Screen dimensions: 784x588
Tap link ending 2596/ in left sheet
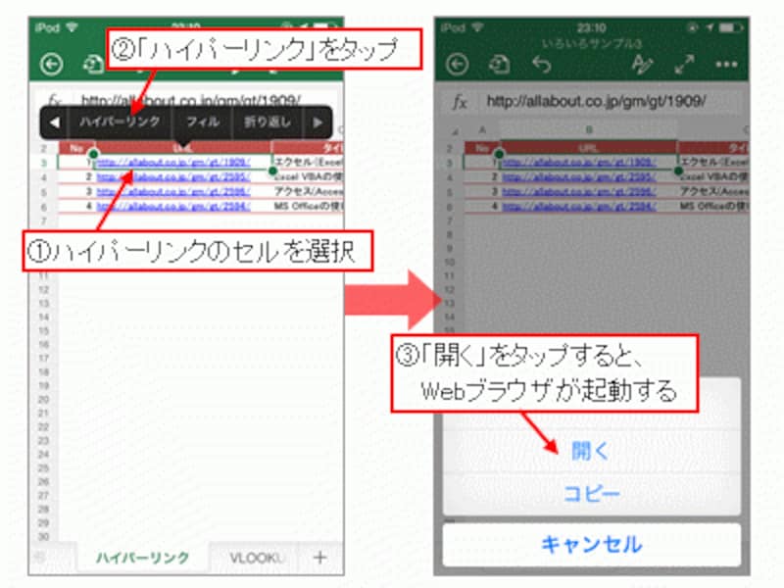(x=173, y=191)
